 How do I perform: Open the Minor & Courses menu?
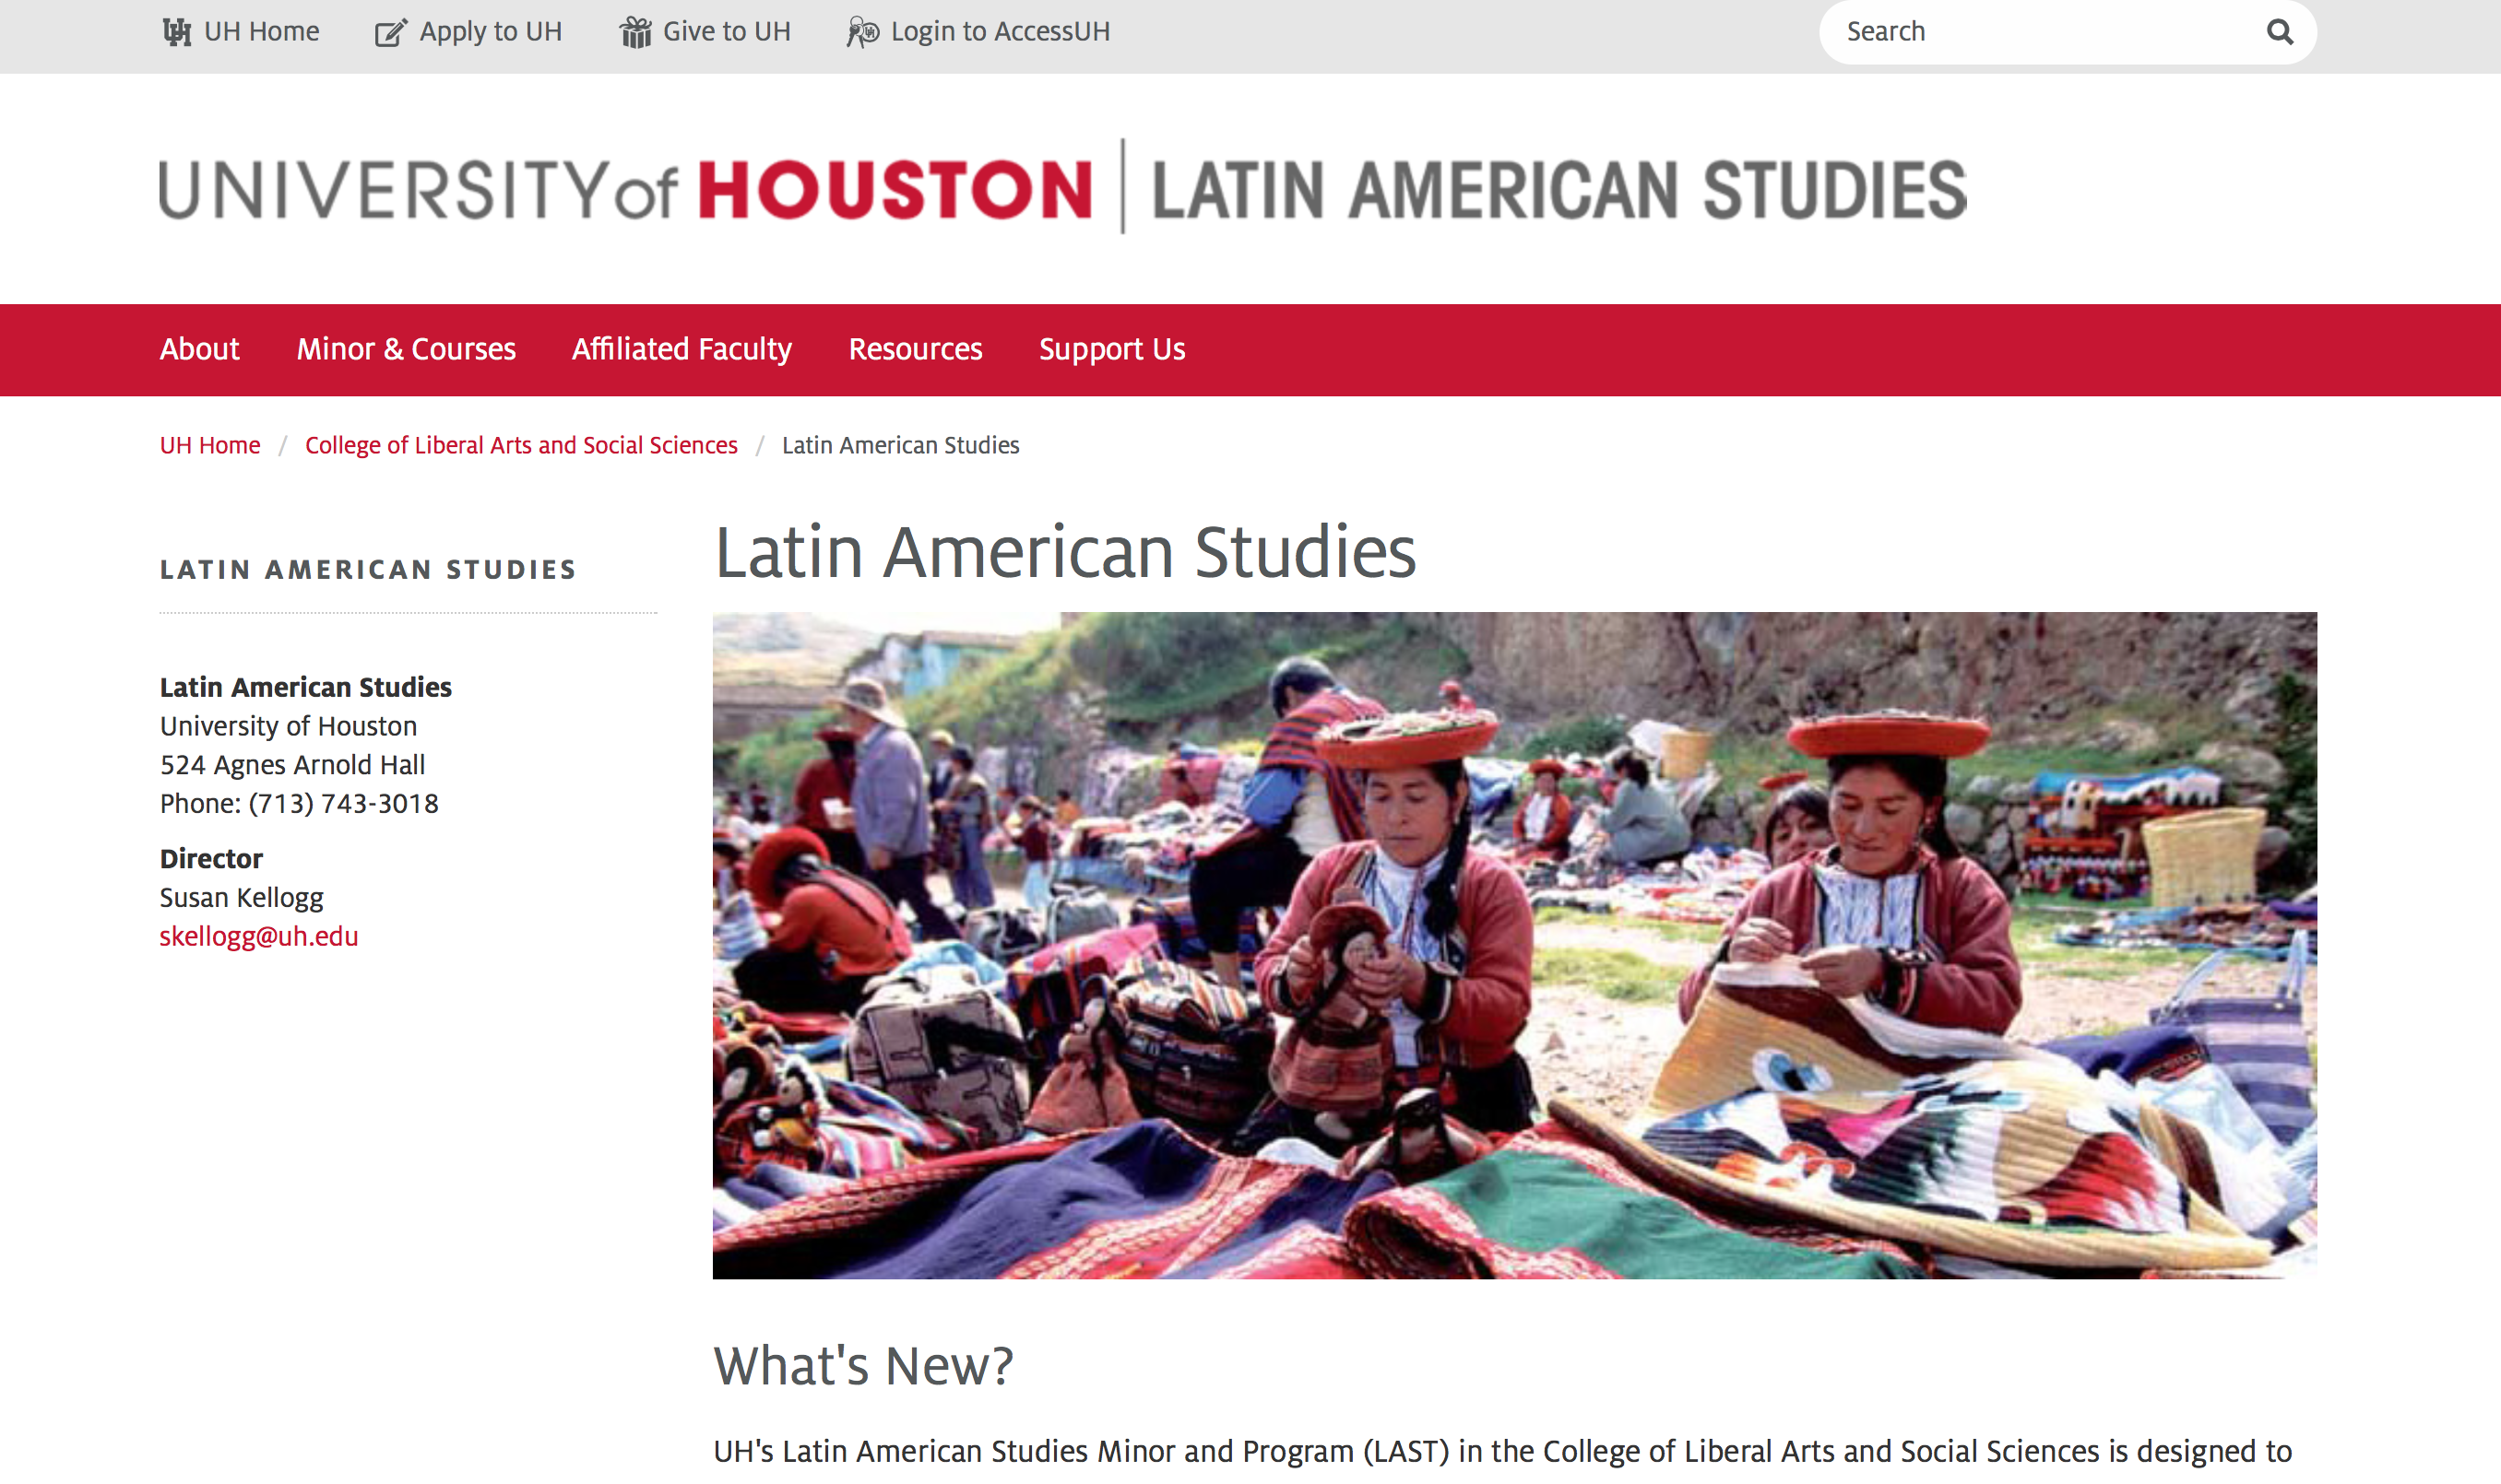coord(405,349)
